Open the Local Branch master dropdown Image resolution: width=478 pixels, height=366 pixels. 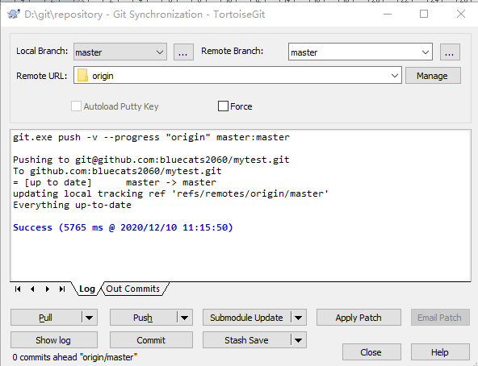[120, 52]
